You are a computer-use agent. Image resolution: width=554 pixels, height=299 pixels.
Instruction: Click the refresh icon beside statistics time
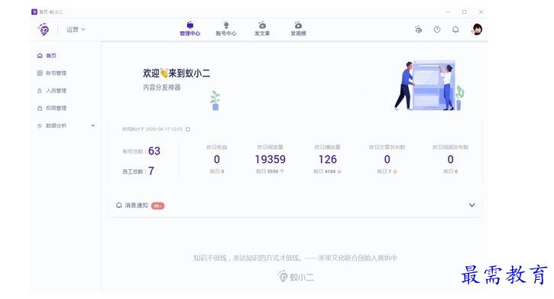(188, 129)
